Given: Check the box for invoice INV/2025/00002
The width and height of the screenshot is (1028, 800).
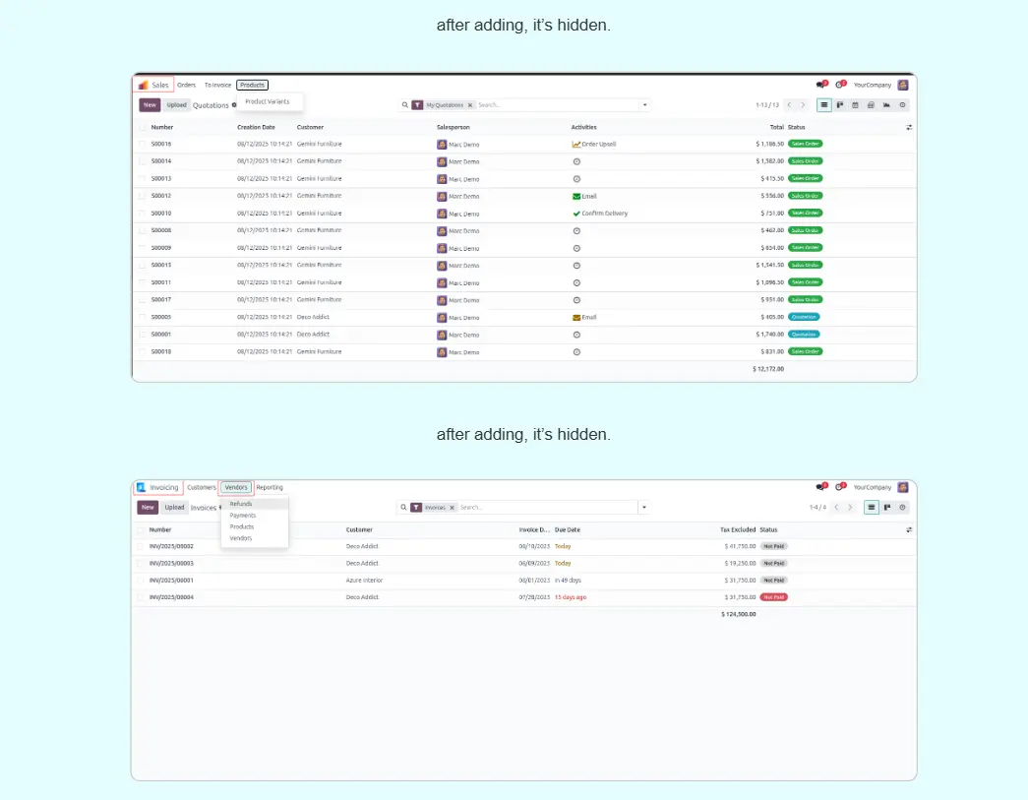Looking at the screenshot, I should click(141, 546).
